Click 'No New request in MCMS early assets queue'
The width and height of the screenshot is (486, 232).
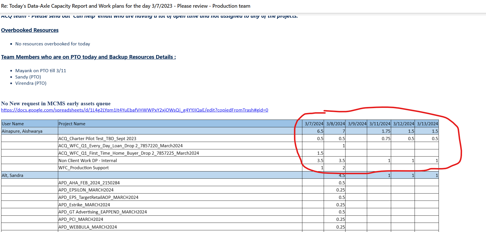pos(56,104)
